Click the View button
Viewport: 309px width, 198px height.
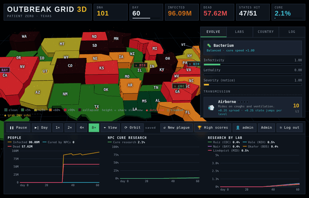110,127
